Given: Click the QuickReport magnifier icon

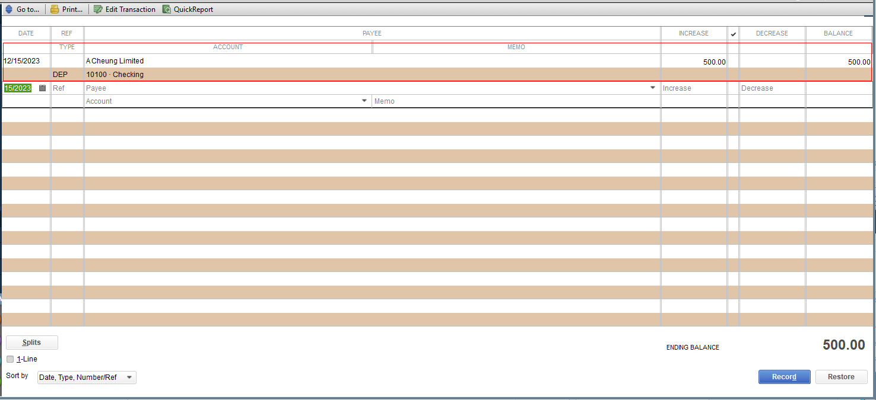Looking at the screenshot, I should point(167,9).
